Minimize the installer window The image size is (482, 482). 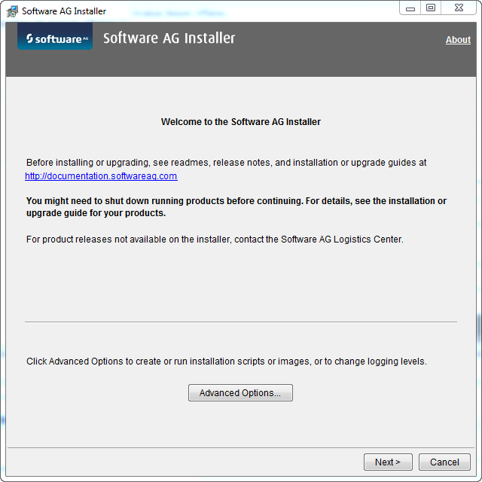tap(409, 8)
